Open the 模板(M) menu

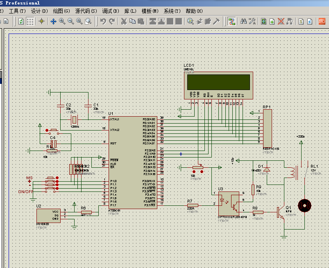(150, 11)
